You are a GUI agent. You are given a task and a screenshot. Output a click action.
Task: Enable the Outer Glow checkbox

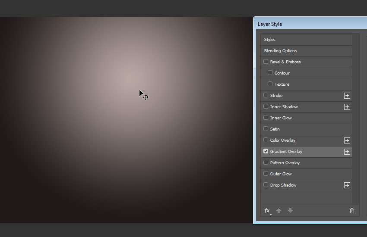266,174
